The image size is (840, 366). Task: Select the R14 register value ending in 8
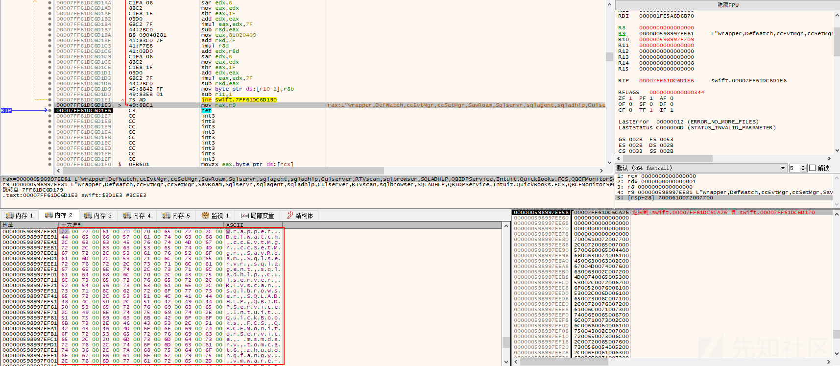(x=666, y=63)
